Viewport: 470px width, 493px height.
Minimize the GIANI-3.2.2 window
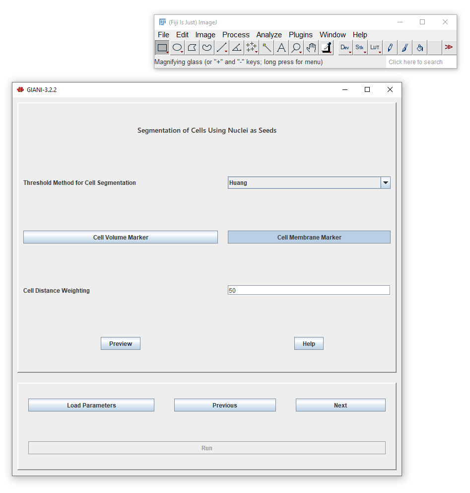tap(345, 89)
